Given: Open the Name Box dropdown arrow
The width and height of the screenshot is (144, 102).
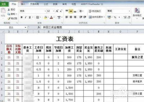Looking at the screenshot, I should pyautogui.click(x=25, y=27).
